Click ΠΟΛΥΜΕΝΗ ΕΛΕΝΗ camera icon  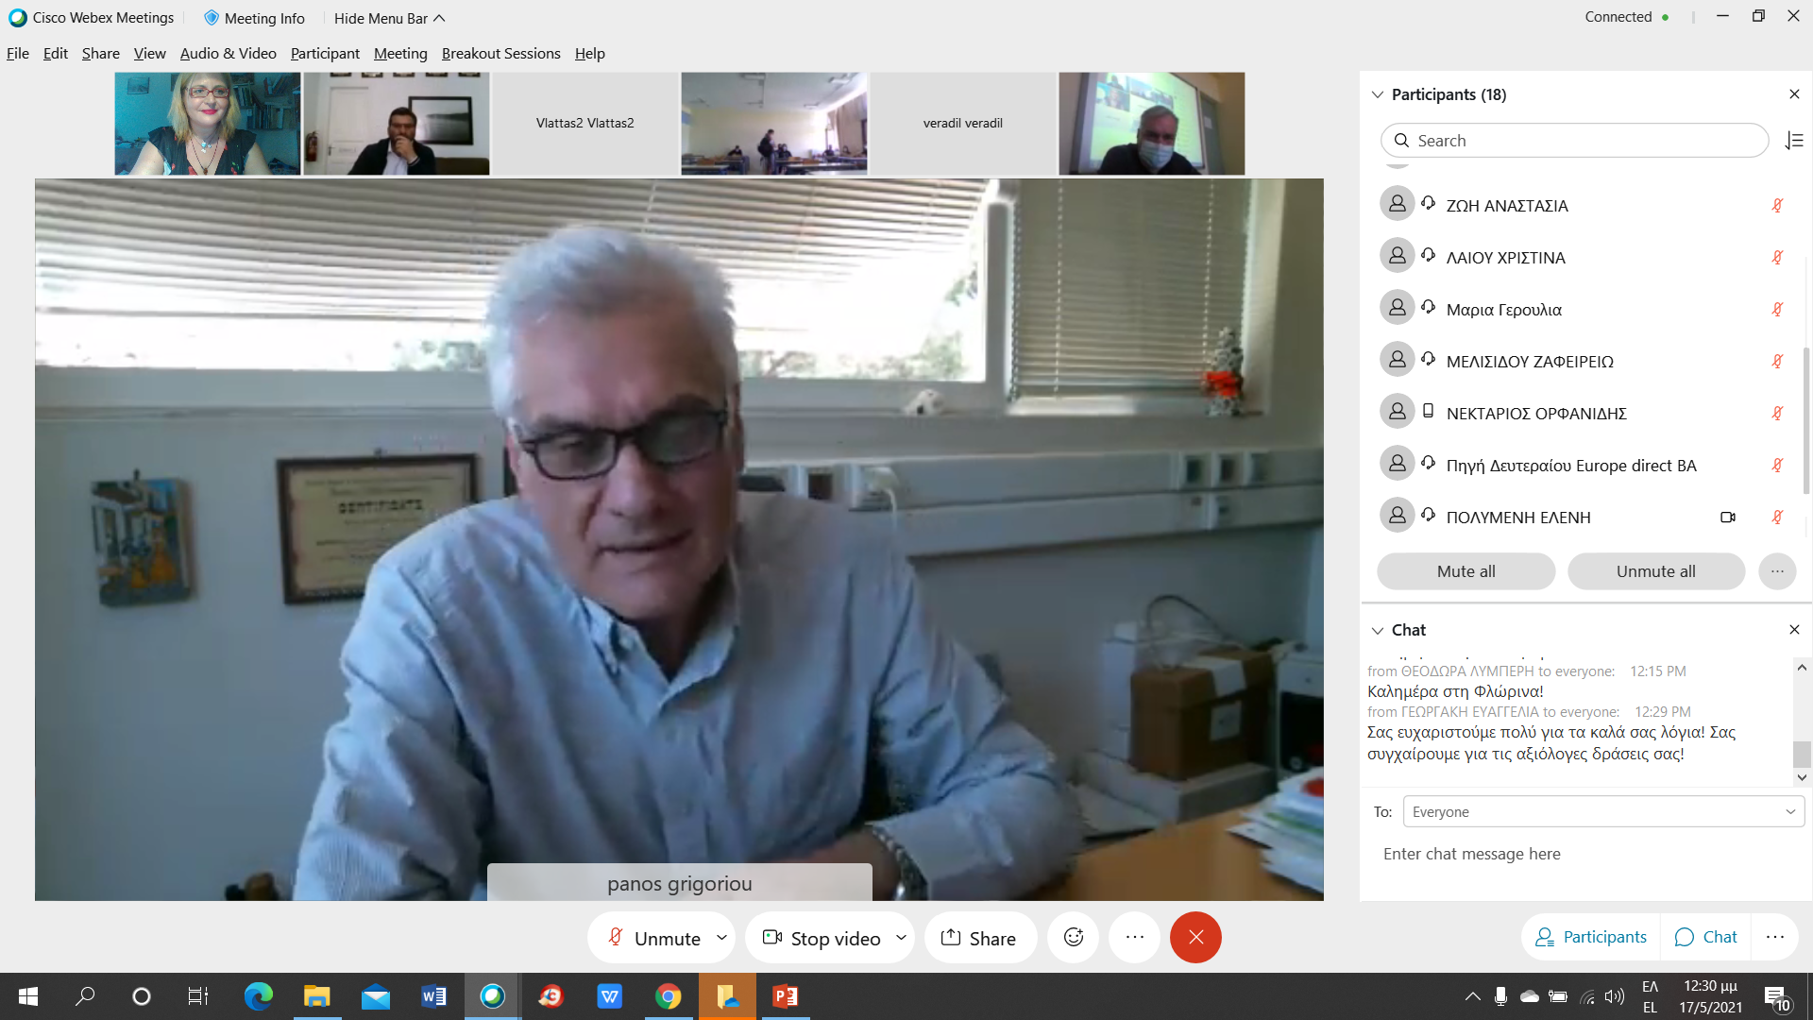point(1727,518)
